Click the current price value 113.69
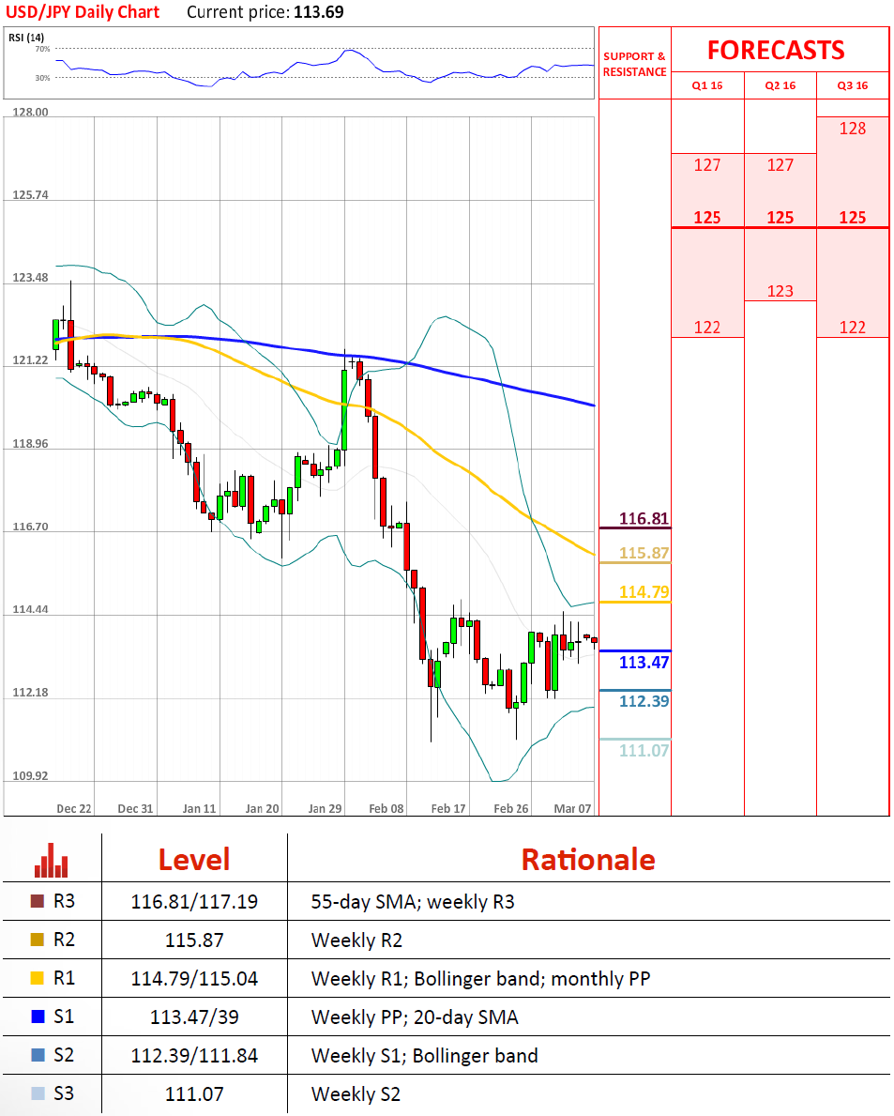 [319, 12]
